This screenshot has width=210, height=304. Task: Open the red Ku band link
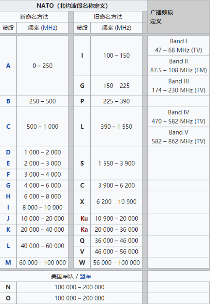pos(84,219)
